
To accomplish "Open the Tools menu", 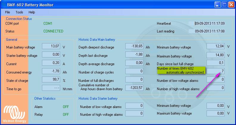I will pyautogui.click(x=19, y=12).
